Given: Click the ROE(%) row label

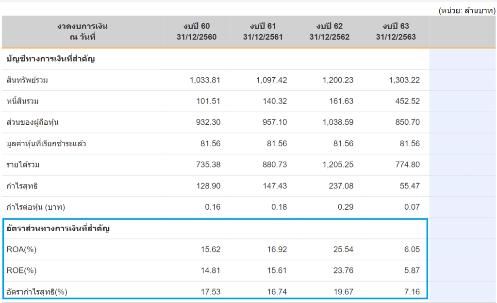Looking at the screenshot, I should click(22, 270).
